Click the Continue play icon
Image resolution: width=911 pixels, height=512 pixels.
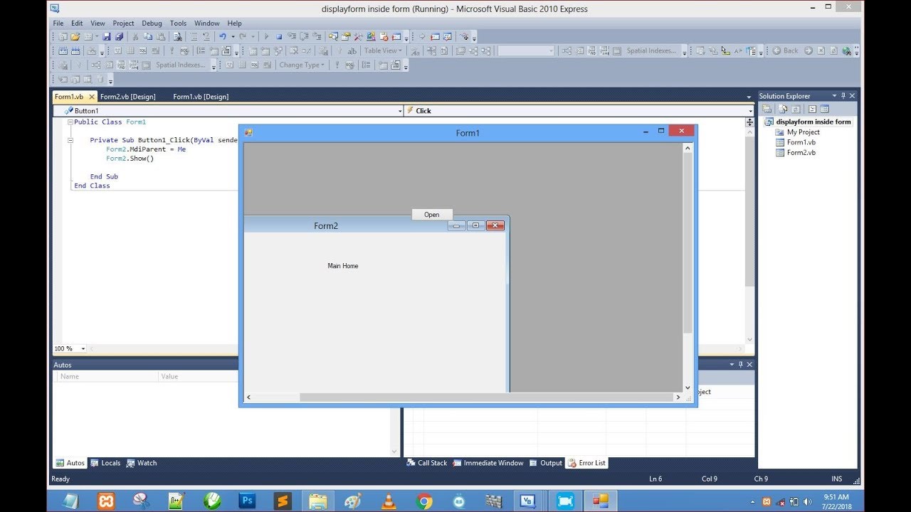pyautogui.click(x=266, y=36)
